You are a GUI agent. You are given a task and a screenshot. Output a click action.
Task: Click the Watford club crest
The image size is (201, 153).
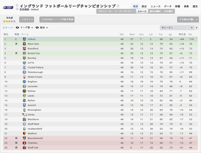(x=24, y=133)
